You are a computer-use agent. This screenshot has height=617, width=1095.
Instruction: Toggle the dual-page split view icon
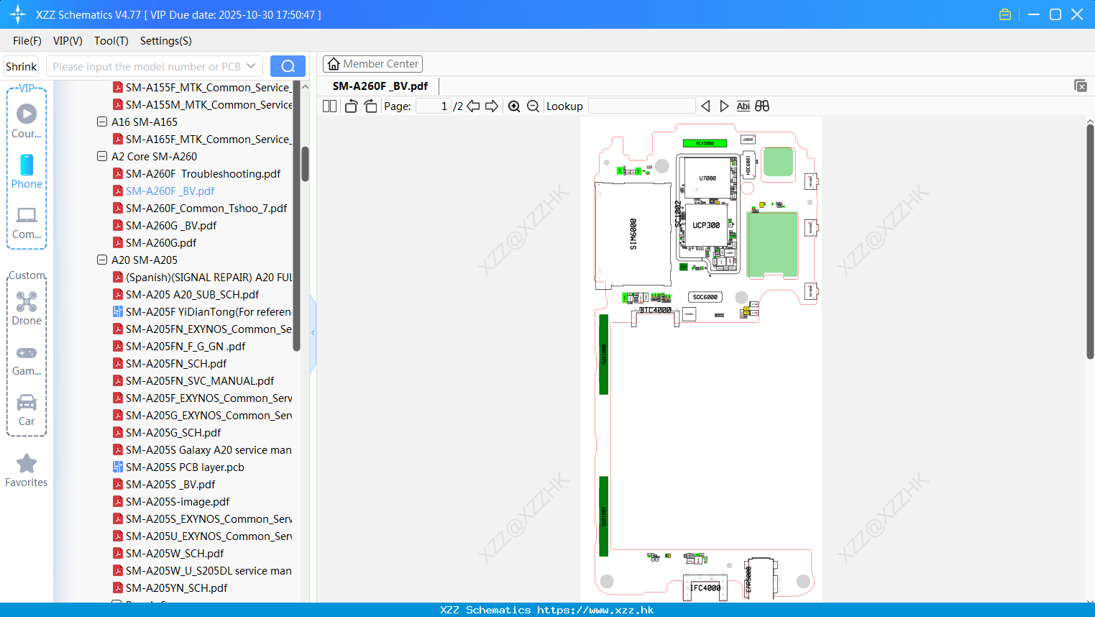click(x=329, y=106)
